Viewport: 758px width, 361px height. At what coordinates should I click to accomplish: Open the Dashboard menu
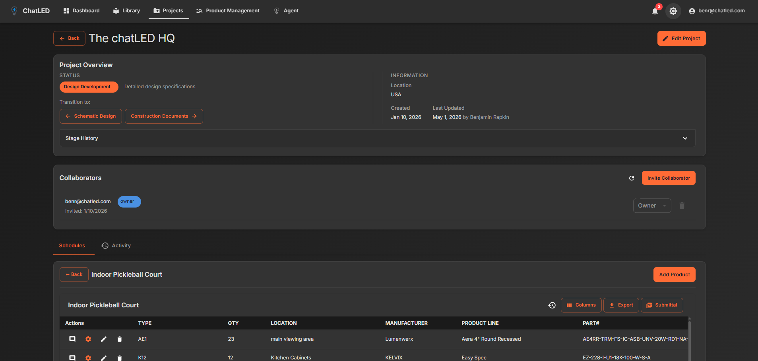(81, 11)
